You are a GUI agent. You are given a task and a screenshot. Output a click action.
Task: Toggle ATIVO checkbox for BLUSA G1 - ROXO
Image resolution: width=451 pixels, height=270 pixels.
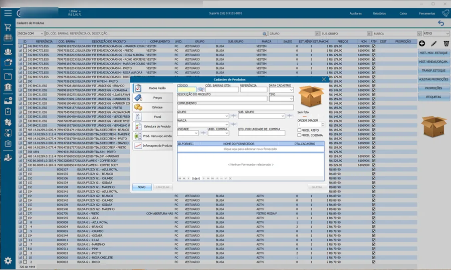pos(374,262)
